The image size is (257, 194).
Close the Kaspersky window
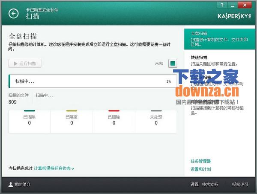point(245,5)
